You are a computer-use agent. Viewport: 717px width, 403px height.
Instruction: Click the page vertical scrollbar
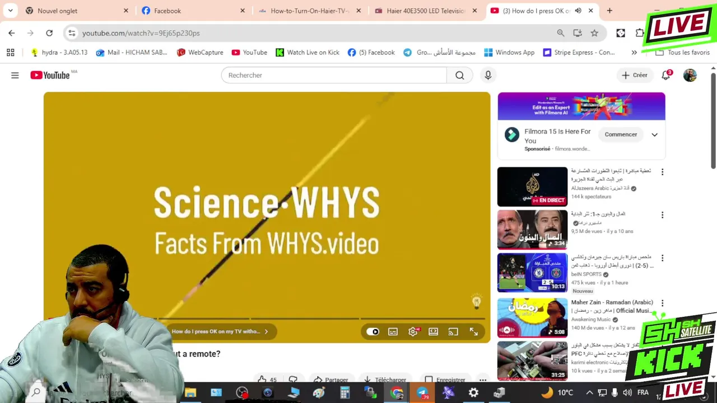point(713,120)
